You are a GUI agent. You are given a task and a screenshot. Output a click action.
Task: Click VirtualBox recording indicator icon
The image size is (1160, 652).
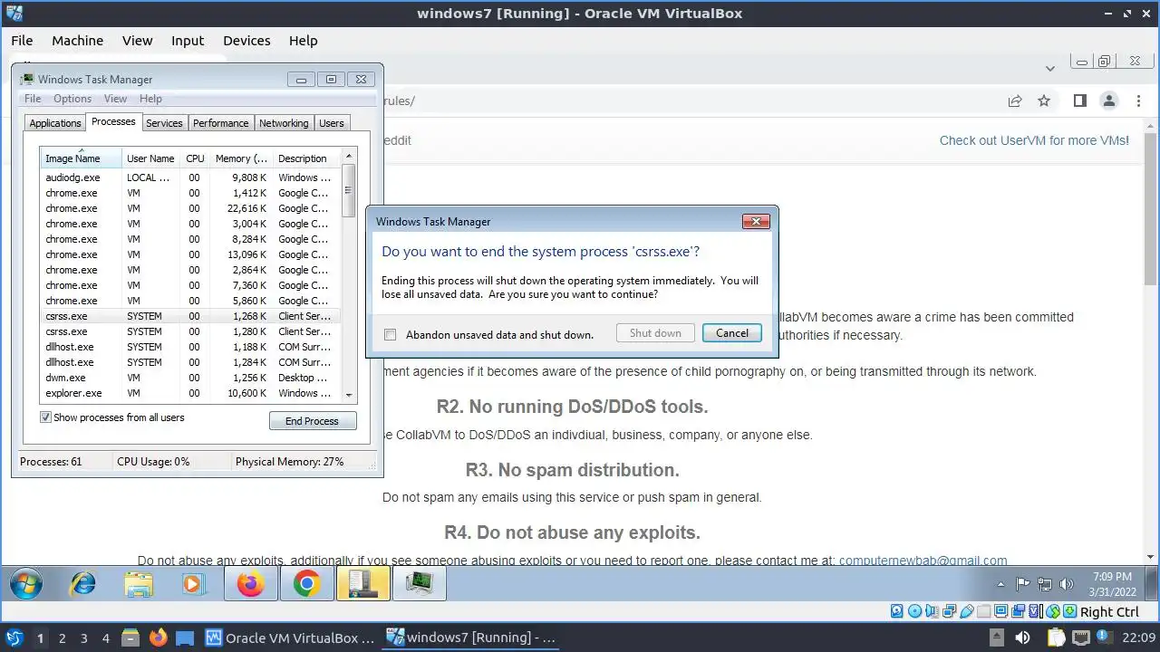1019,612
